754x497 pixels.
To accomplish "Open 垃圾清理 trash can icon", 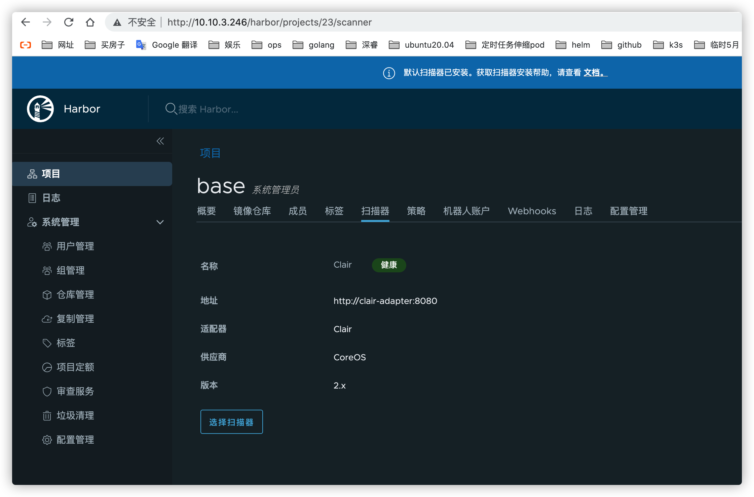I will (x=47, y=416).
